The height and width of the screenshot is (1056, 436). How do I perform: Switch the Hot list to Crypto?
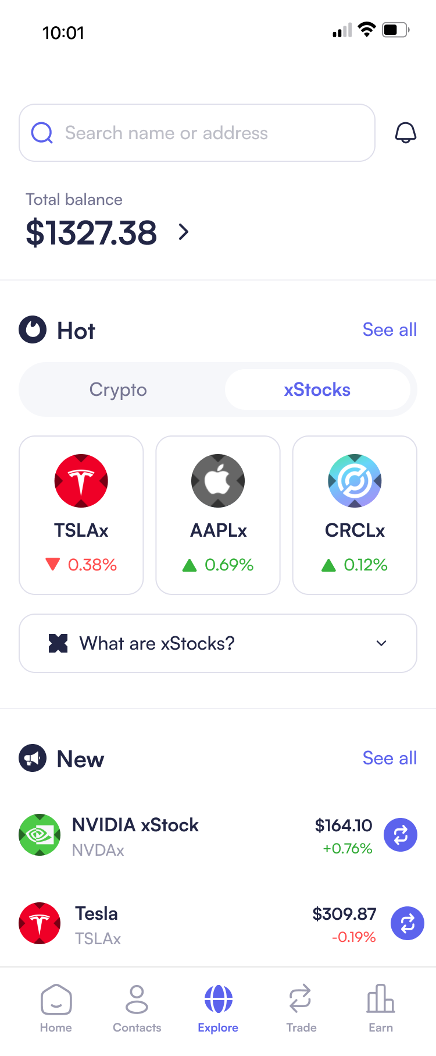pyautogui.click(x=119, y=389)
